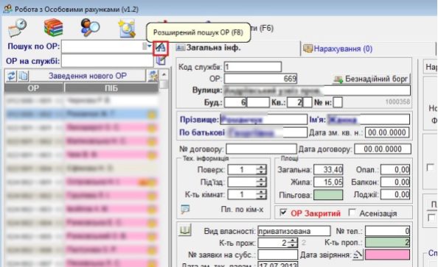This screenshot has height=267, width=438.
Task: Switch to the Нарахування (0) tab
Action: pyautogui.click(x=338, y=49)
